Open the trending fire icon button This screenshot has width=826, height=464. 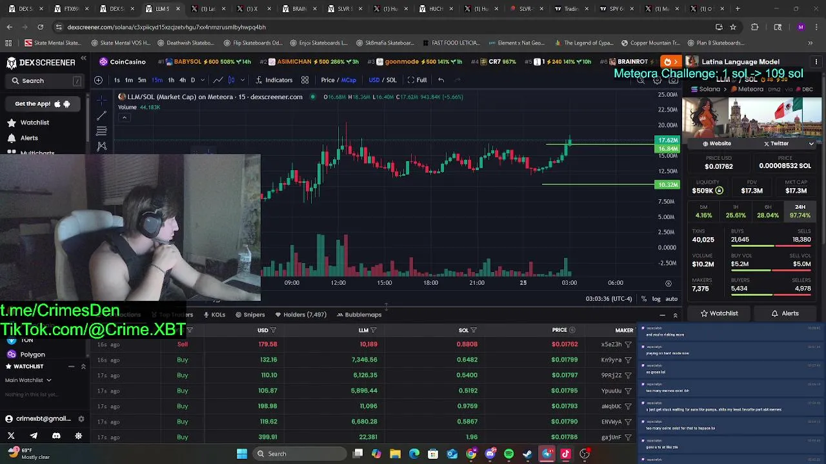(x=671, y=62)
